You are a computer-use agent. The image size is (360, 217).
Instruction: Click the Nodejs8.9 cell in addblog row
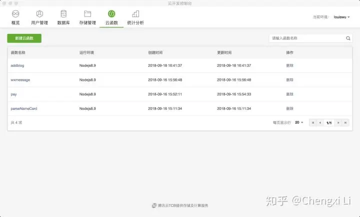click(87, 65)
